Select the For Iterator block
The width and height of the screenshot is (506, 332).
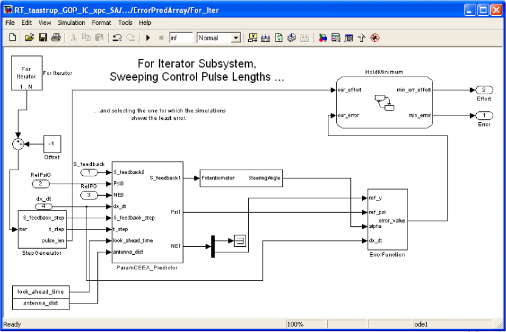(27, 73)
